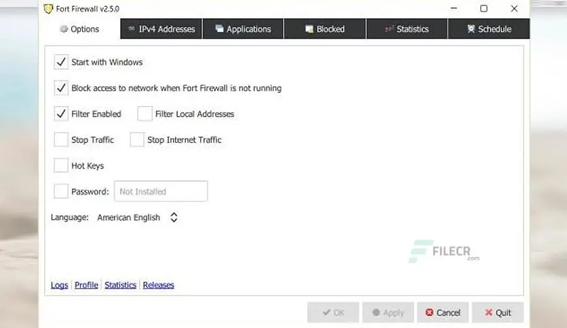Go to the Blocked tab
The height and width of the screenshot is (328, 567).
(x=325, y=29)
